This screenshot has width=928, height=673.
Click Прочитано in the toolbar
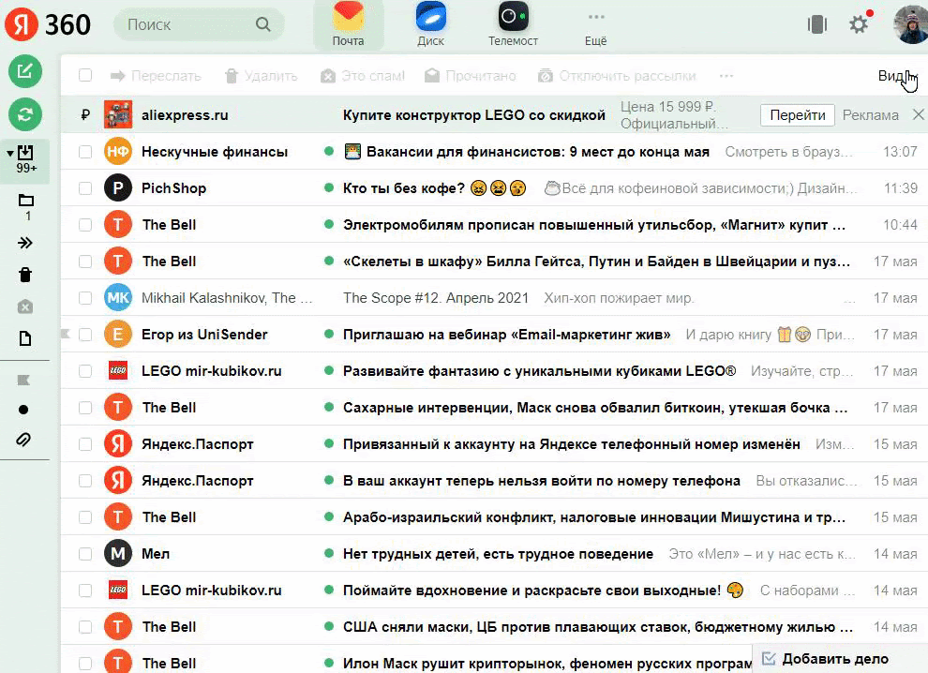pos(470,76)
